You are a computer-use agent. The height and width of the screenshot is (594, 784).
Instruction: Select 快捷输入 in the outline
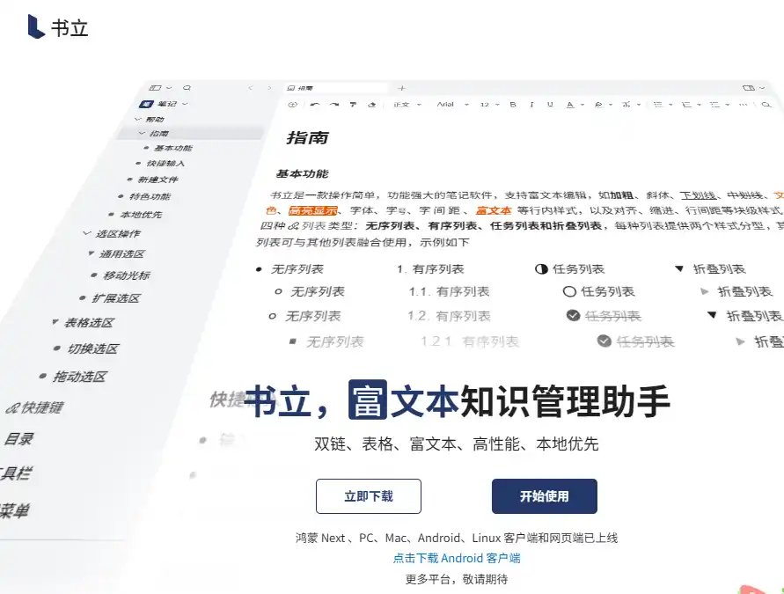[x=165, y=164]
